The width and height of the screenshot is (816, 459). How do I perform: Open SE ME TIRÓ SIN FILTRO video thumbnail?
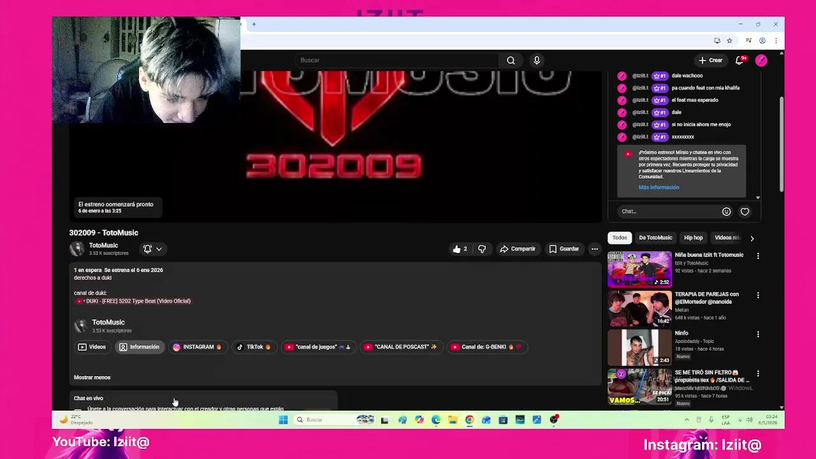(x=639, y=387)
